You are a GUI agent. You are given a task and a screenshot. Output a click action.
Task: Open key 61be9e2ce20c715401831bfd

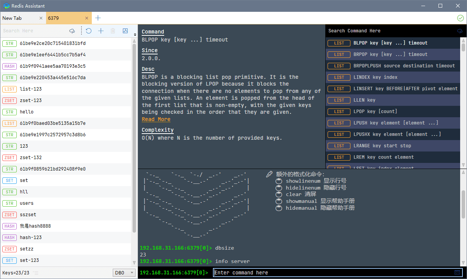pyautogui.click(x=66, y=43)
